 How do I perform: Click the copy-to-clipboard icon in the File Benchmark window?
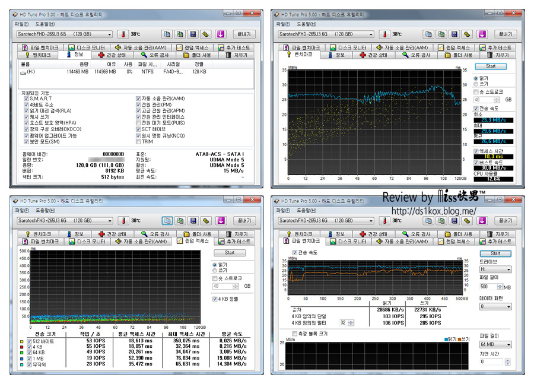point(428,221)
